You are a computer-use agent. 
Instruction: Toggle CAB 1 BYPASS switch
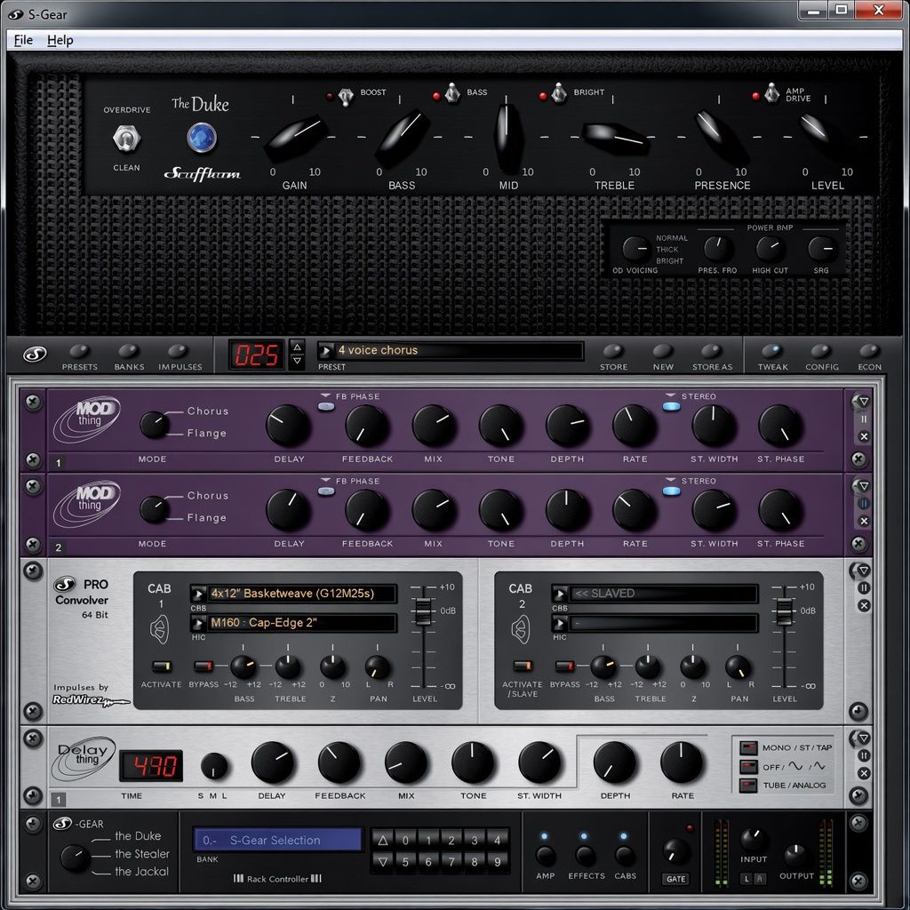tap(204, 667)
